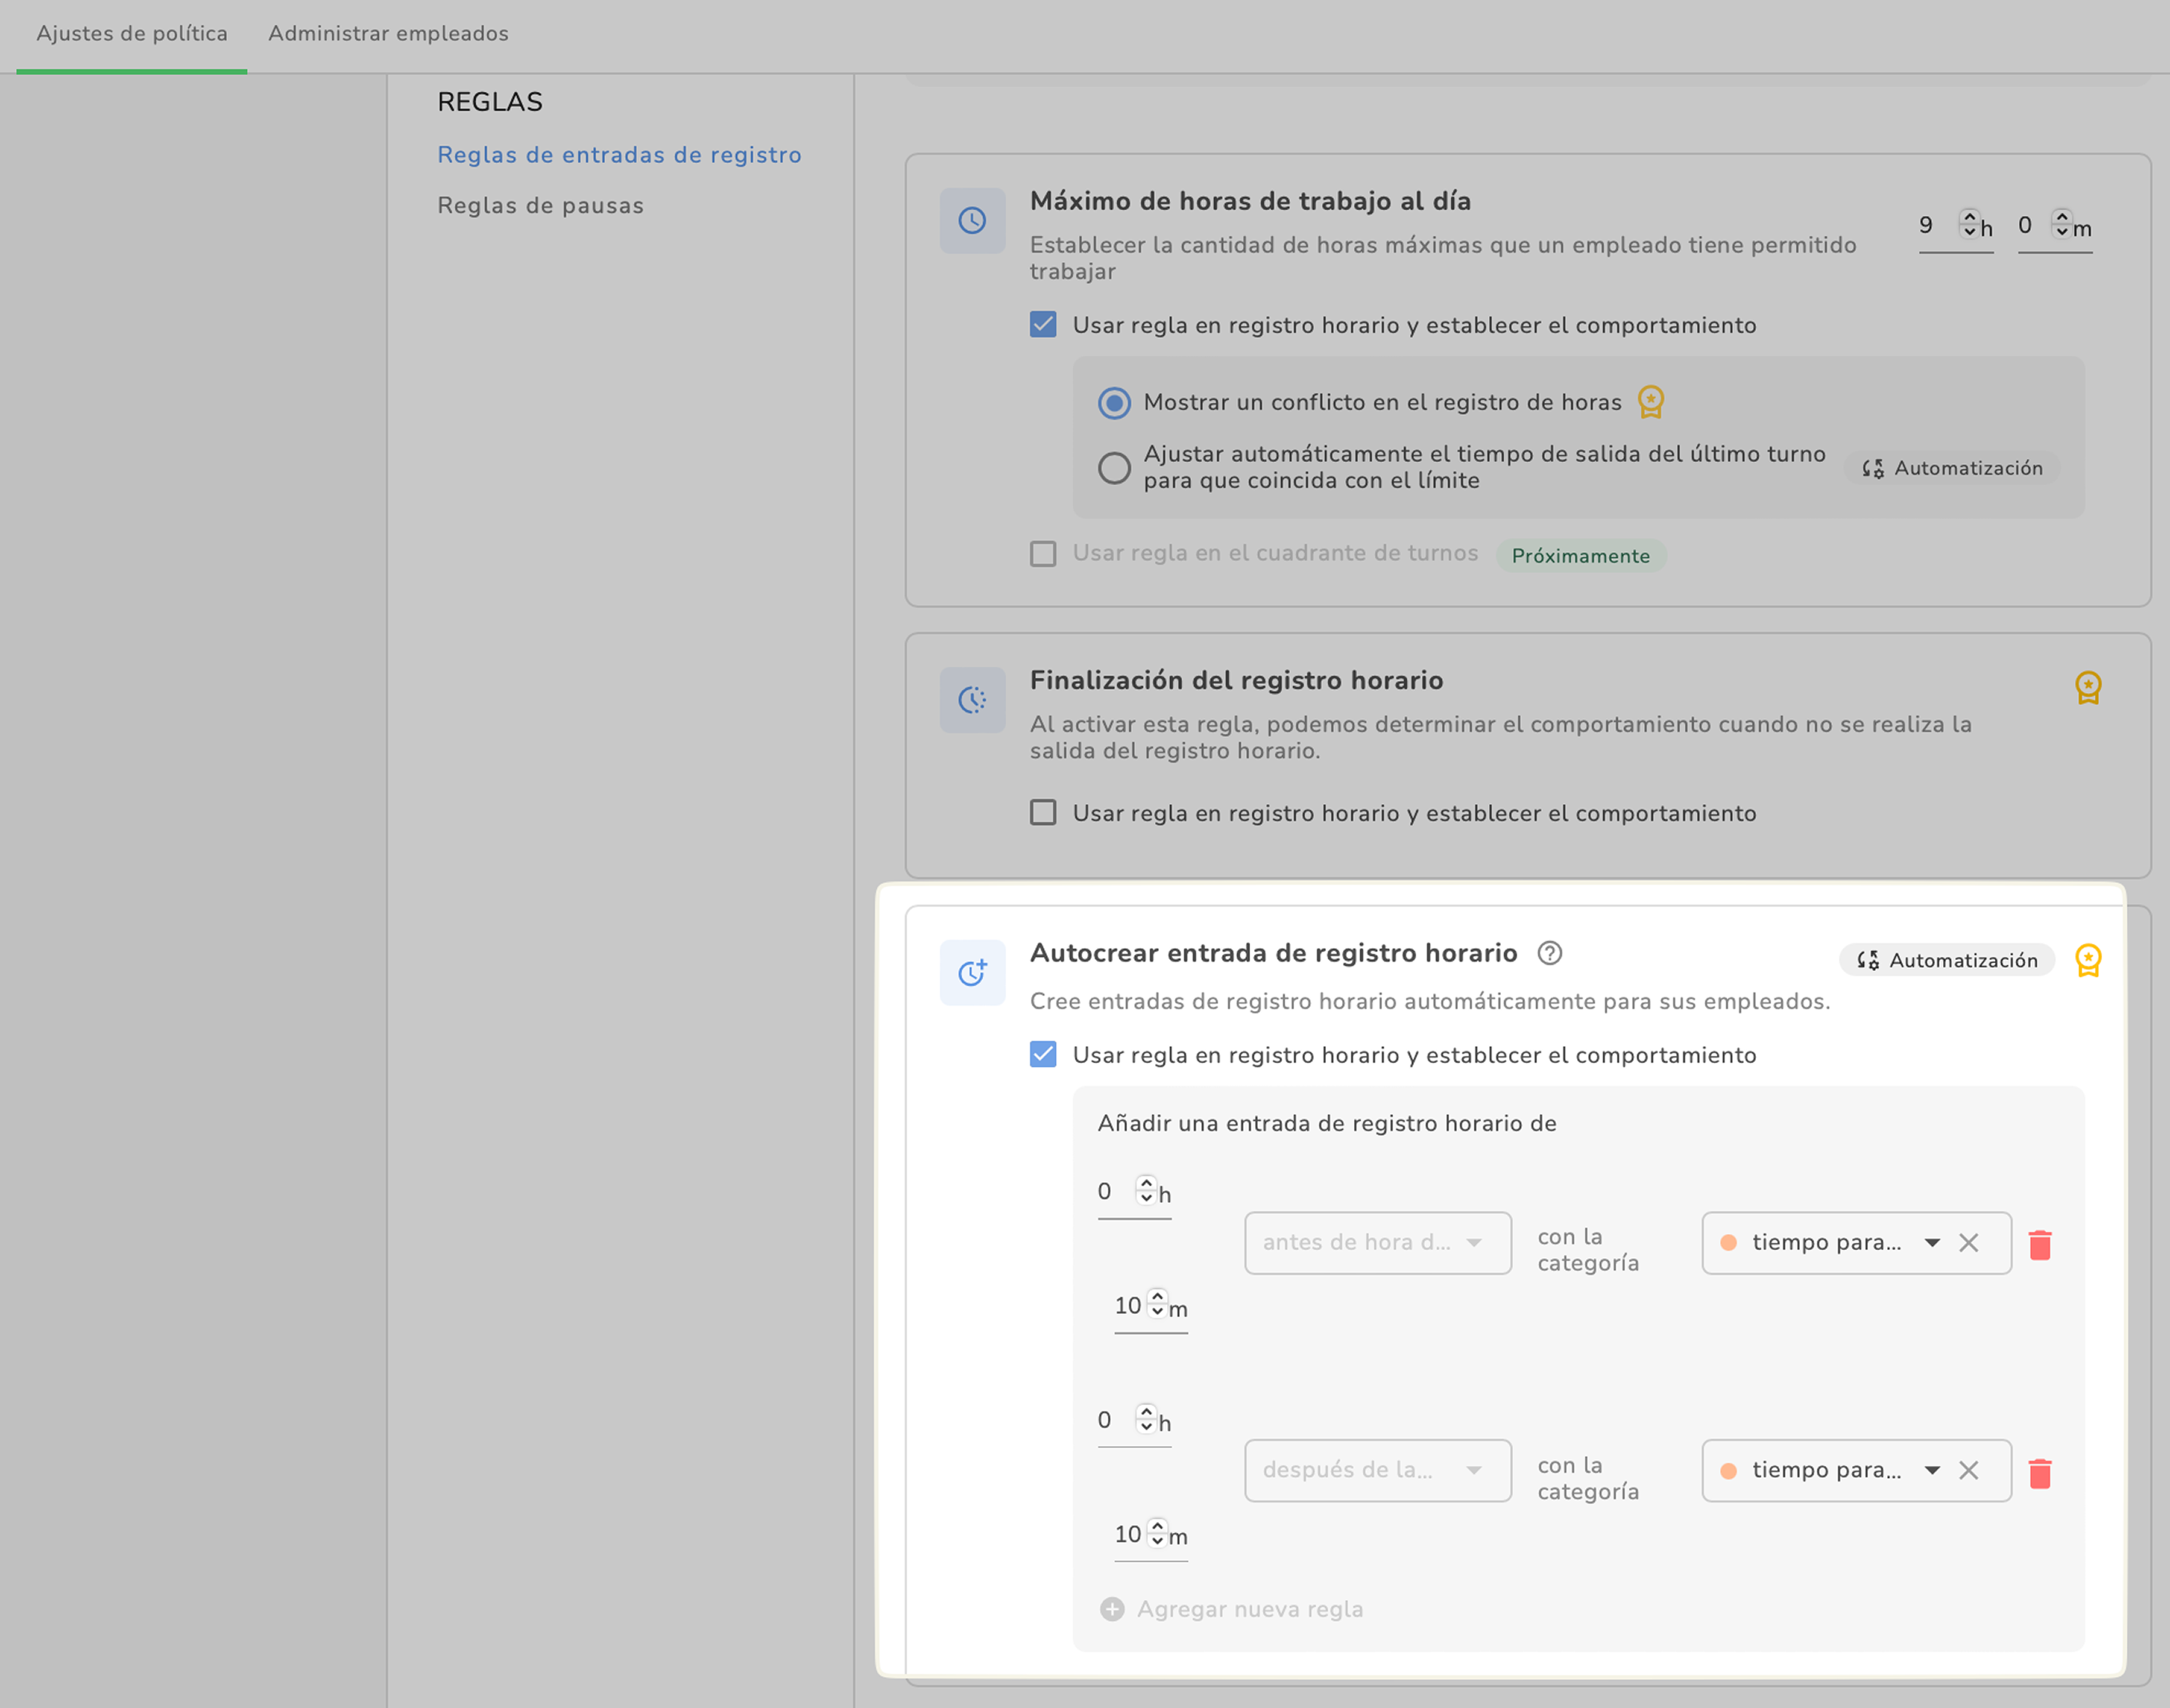
Task: Click premium badge on Finalización del registro horario
Action: point(2088,688)
